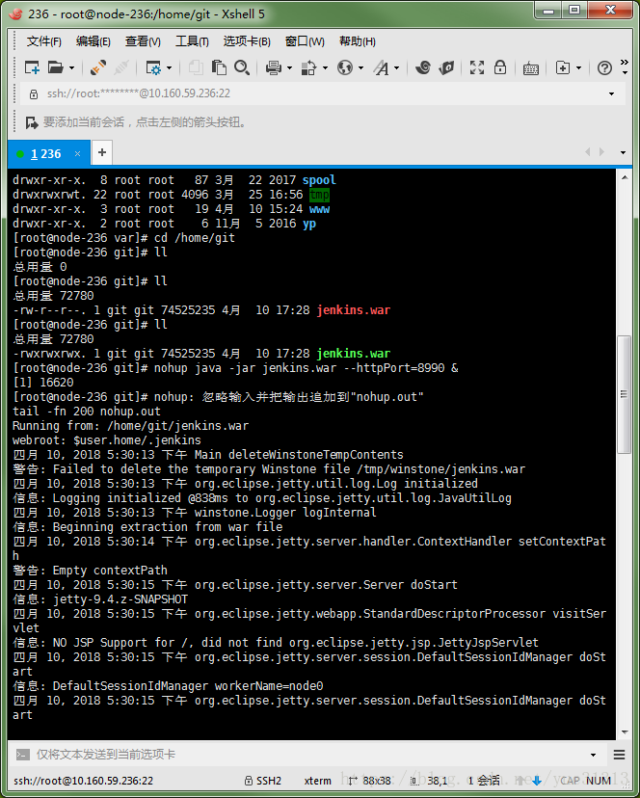The image size is (640, 798).
Task: Open the 文件(F) menu
Action: tap(43, 41)
